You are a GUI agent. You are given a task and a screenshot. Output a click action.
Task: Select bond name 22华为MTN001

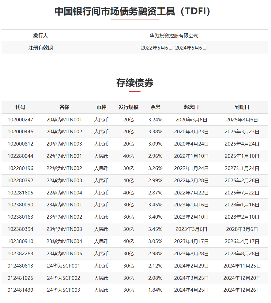[64, 156]
